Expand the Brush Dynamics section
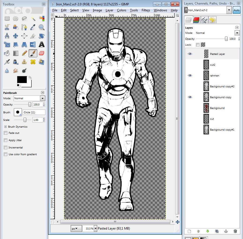 (x=6, y=127)
